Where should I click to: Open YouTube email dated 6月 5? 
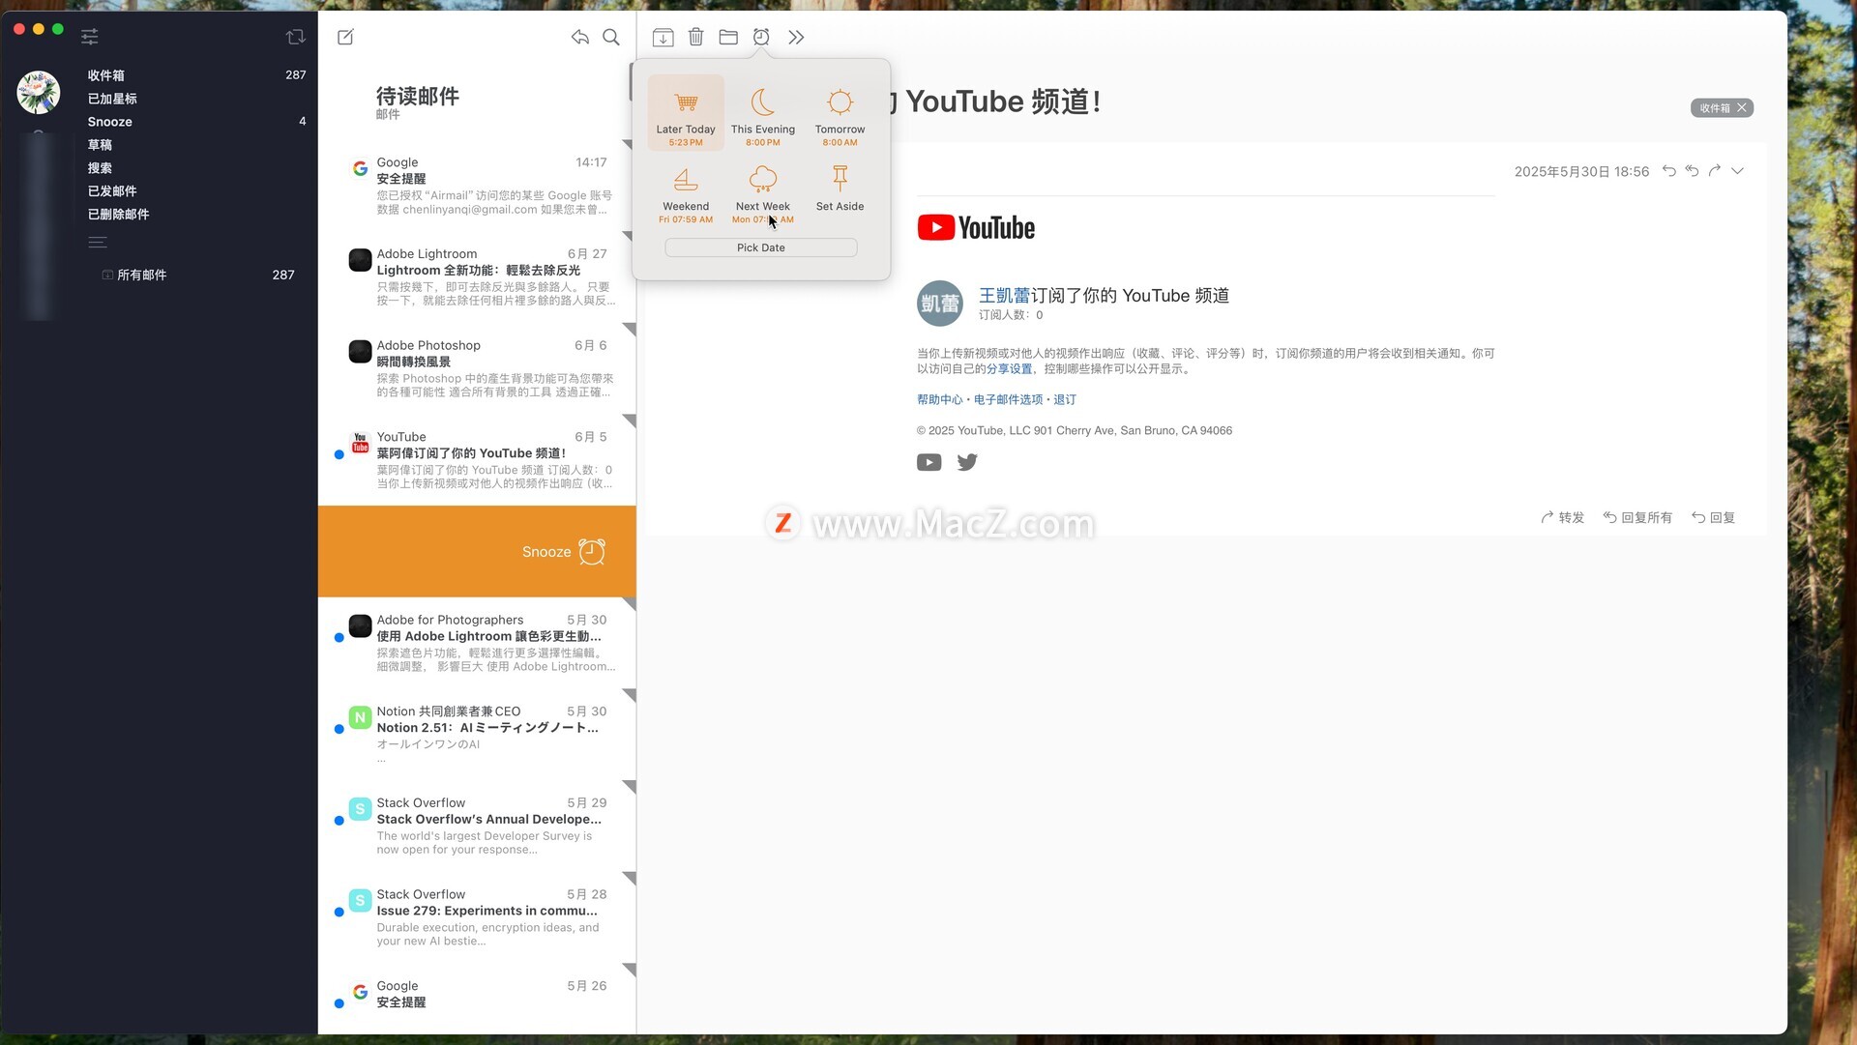pyautogui.click(x=477, y=460)
